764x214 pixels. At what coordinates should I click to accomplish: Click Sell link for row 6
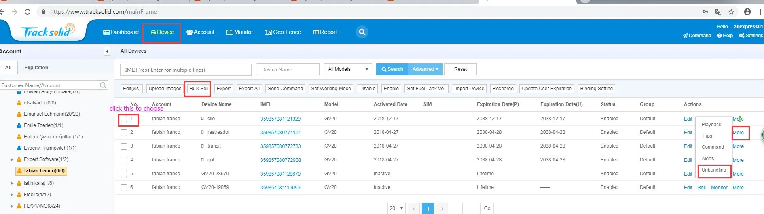[x=701, y=188]
